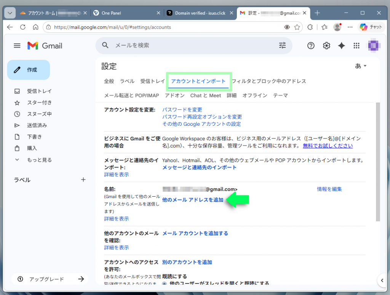Click the site info lock icon
The height and width of the screenshot is (295, 390).
pyautogui.click(x=48, y=27)
